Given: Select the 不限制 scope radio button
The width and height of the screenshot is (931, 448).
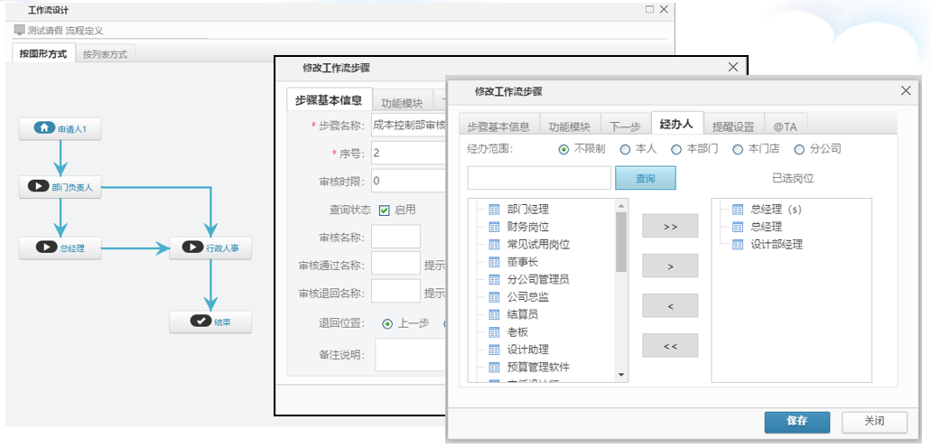Looking at the screenshot, I should click(x=563, y=149).
